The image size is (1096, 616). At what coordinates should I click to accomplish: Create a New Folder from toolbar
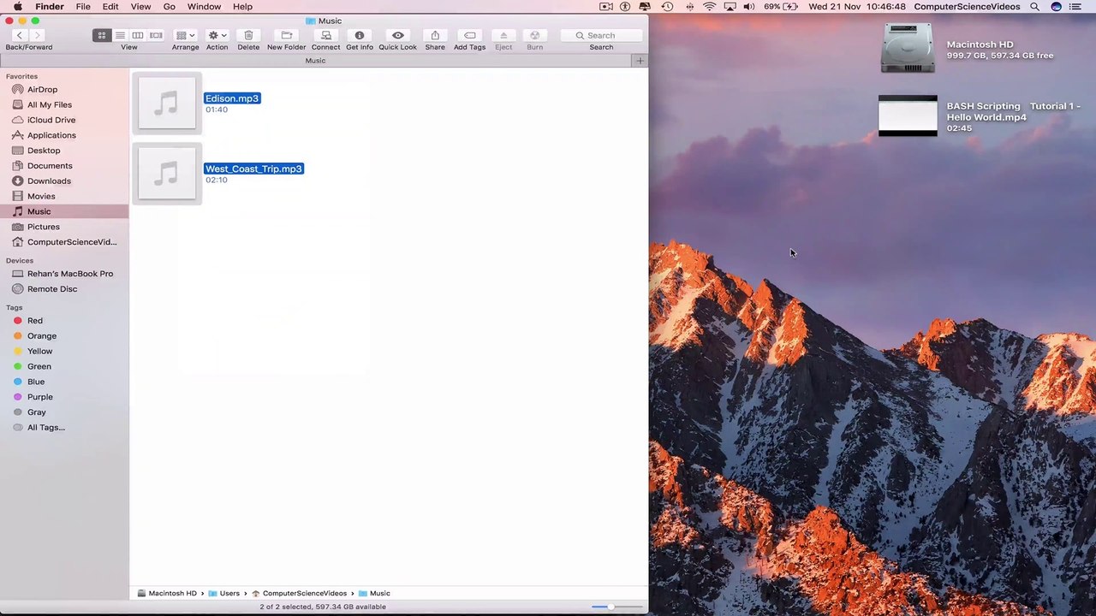click(x=287, y=35)
